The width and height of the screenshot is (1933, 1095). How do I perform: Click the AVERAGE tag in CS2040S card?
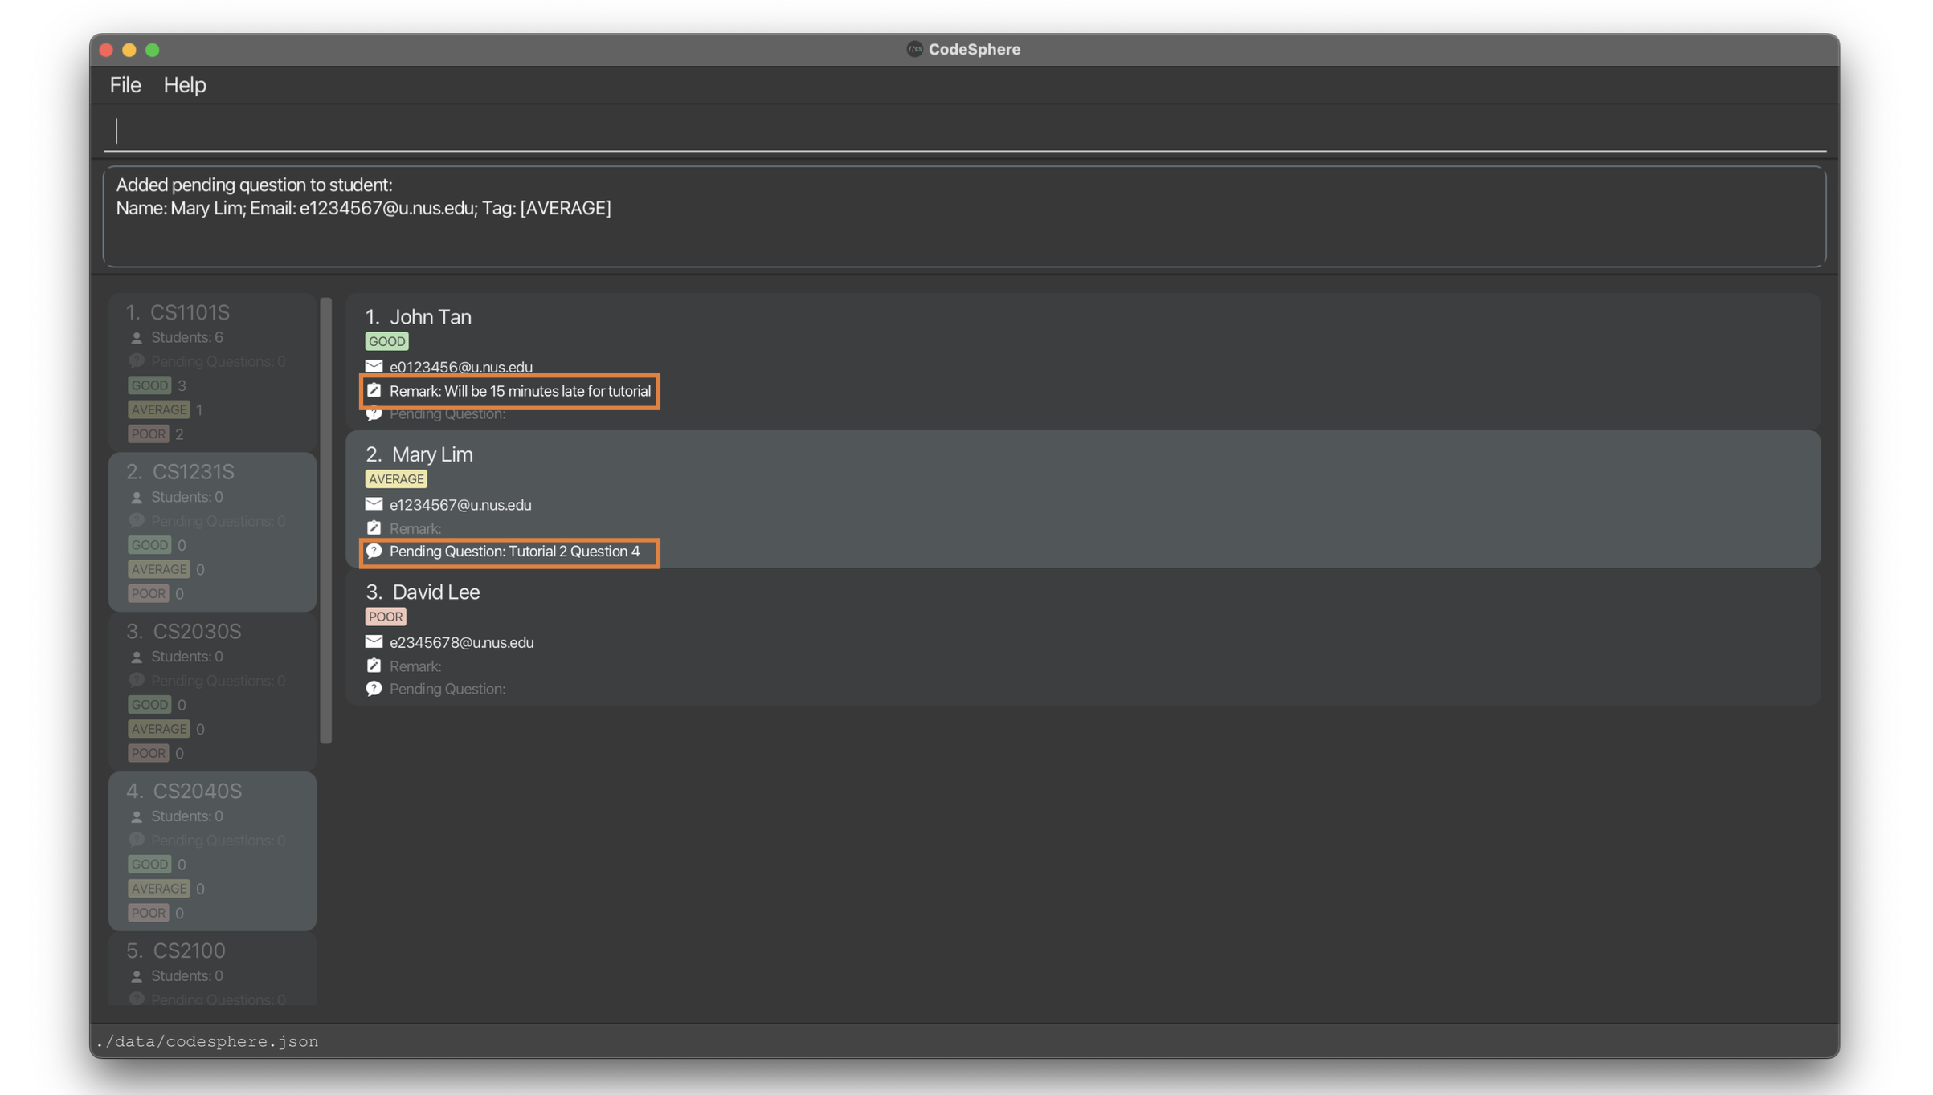pos(159,889)
